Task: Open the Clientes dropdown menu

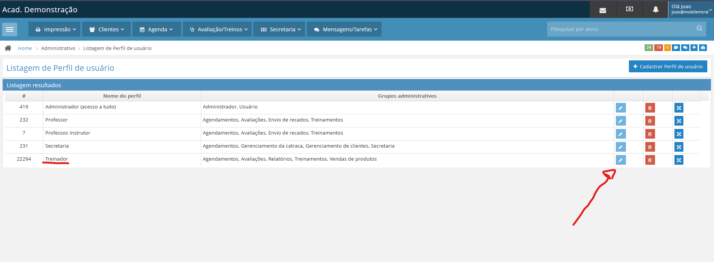Action: point(106,29)
